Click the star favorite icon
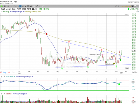This screenshot has height=104, width=139. click(x=116, y=6)
